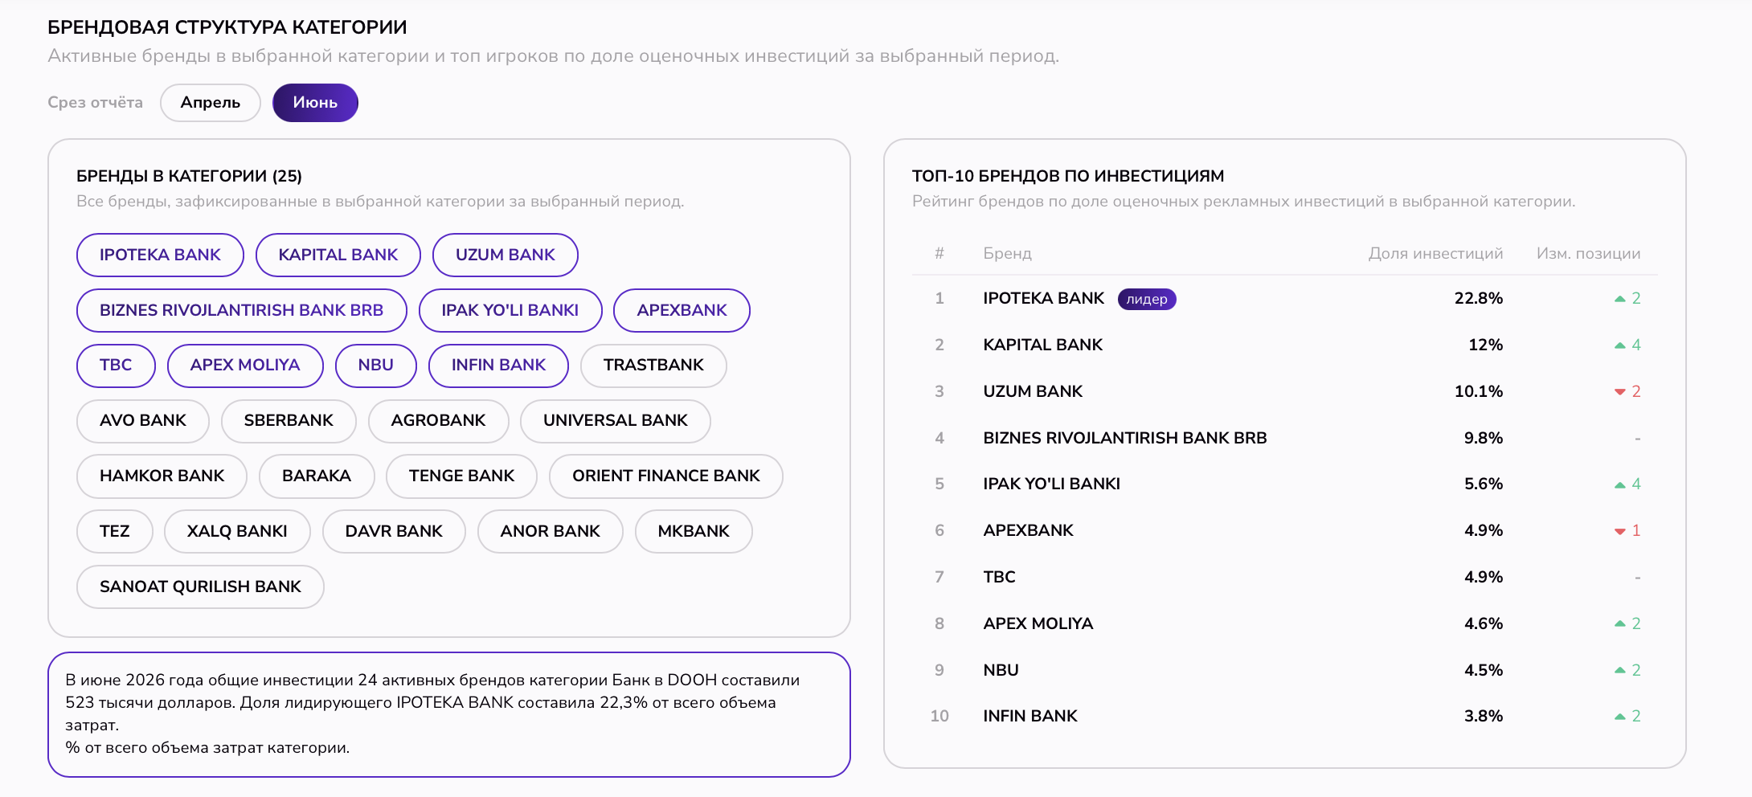1752x797 pixels.
Task: Click green up arrow in KAPITAL BANK row
Action: (1620, 345)
